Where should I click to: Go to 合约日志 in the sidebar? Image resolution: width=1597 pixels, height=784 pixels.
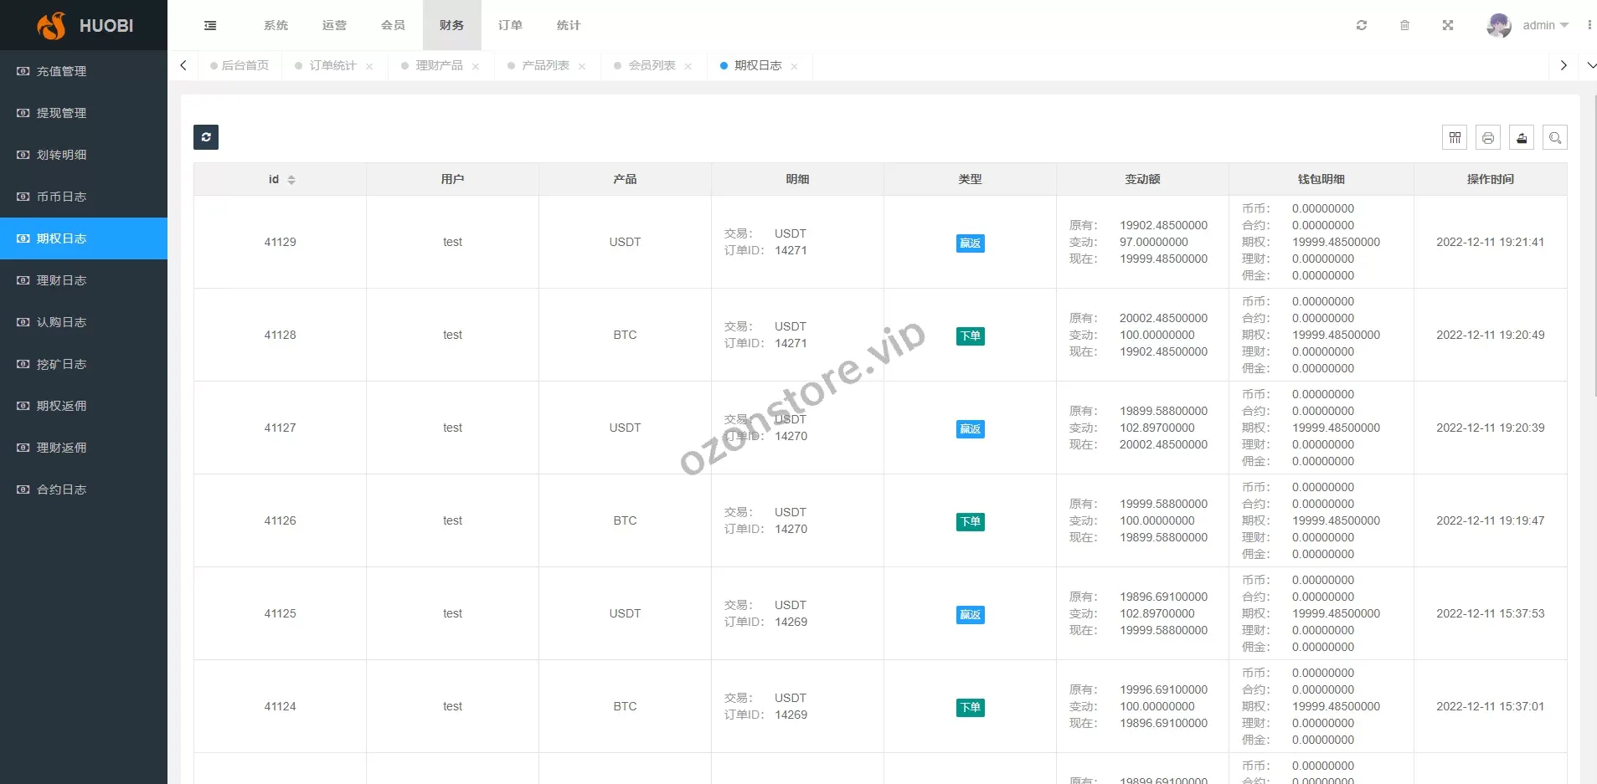click(61, 489)
